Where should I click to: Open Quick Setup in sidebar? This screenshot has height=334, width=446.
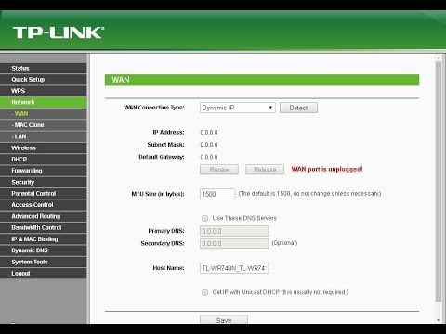(x=44, y=80)
